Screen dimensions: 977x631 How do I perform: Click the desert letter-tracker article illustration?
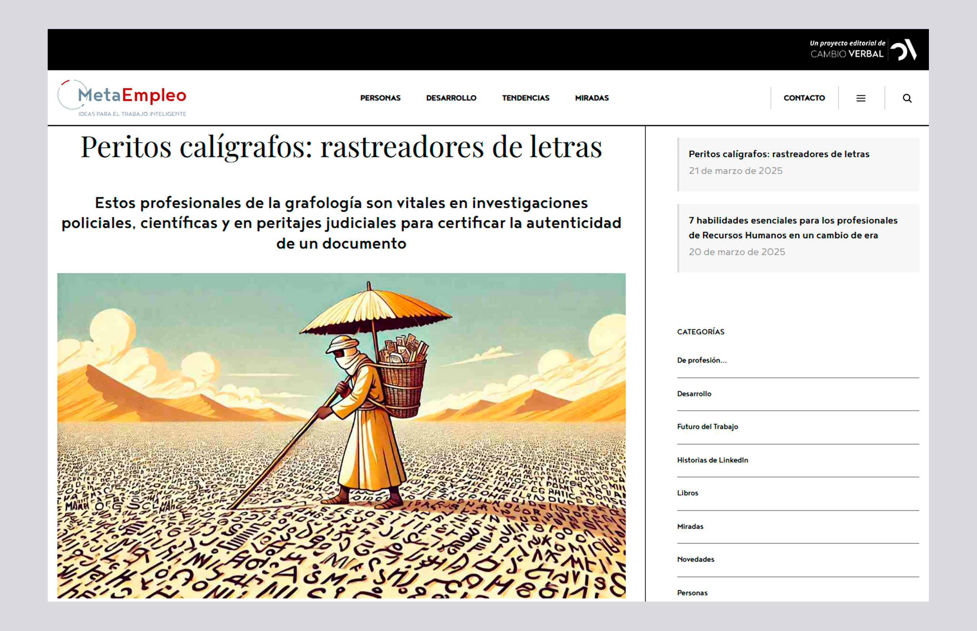click(341, 436)
